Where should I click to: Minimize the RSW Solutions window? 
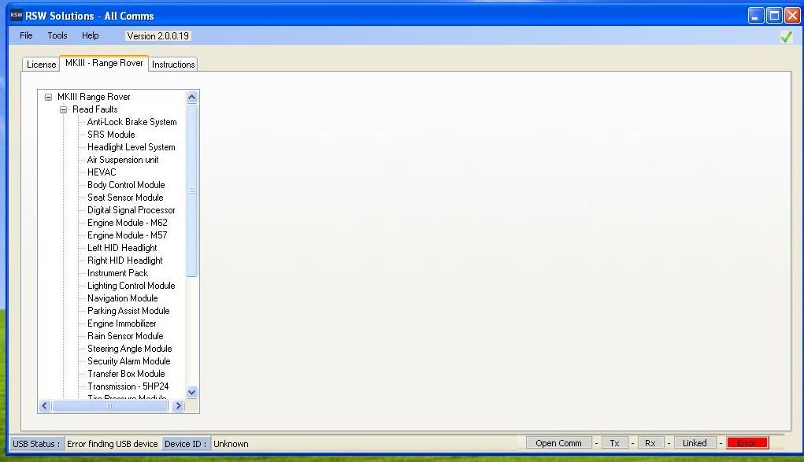tap(756, 16)
